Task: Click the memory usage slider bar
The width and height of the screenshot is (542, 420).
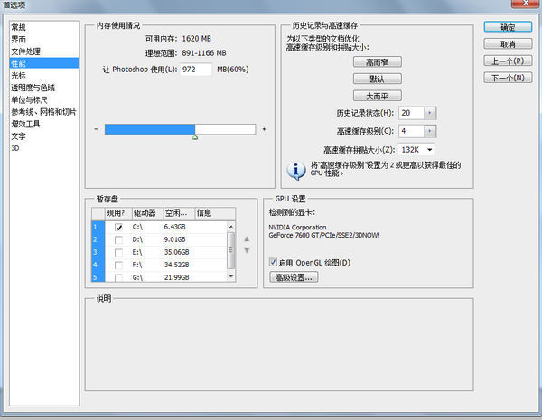Action: 180,129
